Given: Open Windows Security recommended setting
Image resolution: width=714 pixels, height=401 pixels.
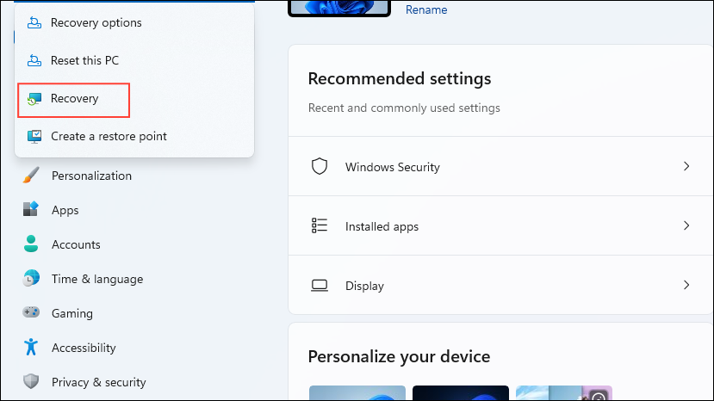Looking at the screenshot, I should point(500,166).
